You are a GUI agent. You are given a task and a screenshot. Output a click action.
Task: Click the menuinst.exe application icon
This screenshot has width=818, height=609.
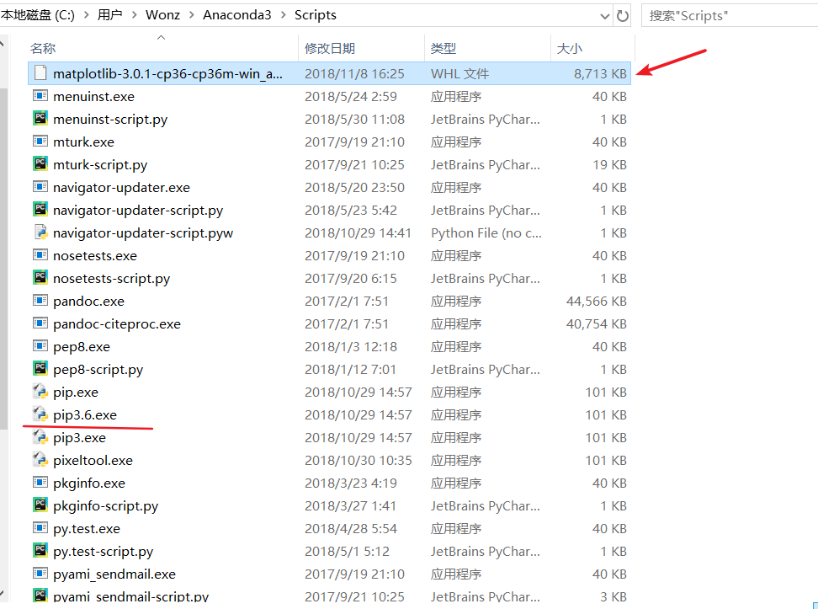click(40, 96)
